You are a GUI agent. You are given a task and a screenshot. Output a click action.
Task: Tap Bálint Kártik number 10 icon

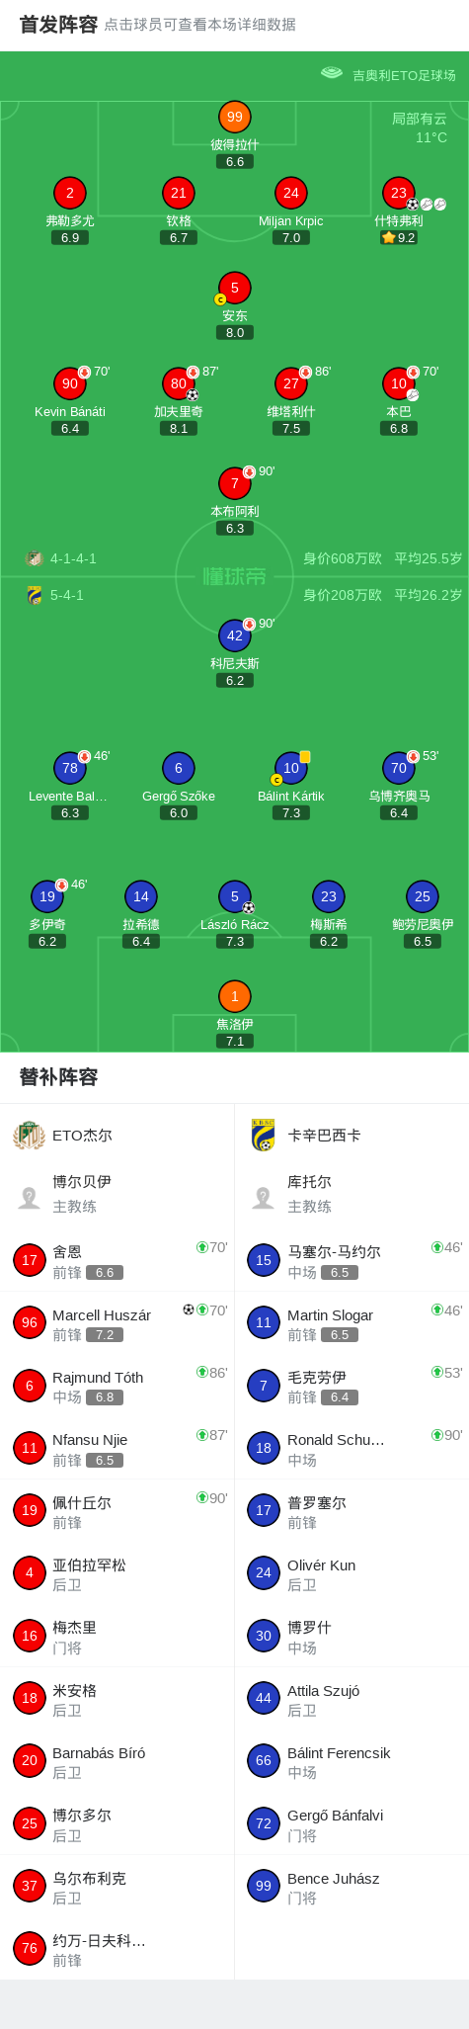[x=291, y=768]
